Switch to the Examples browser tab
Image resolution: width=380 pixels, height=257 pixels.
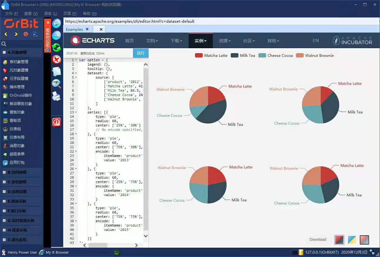[x=74, y=29]
